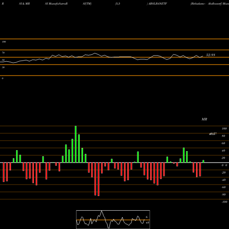The width and height of the screenshot is (229, 229).
Task: Click the MR axis label -40
Action: [224, 180]
